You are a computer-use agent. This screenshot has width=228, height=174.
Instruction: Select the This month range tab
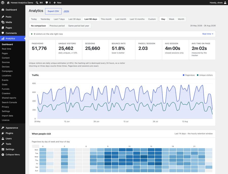(106, 19)
